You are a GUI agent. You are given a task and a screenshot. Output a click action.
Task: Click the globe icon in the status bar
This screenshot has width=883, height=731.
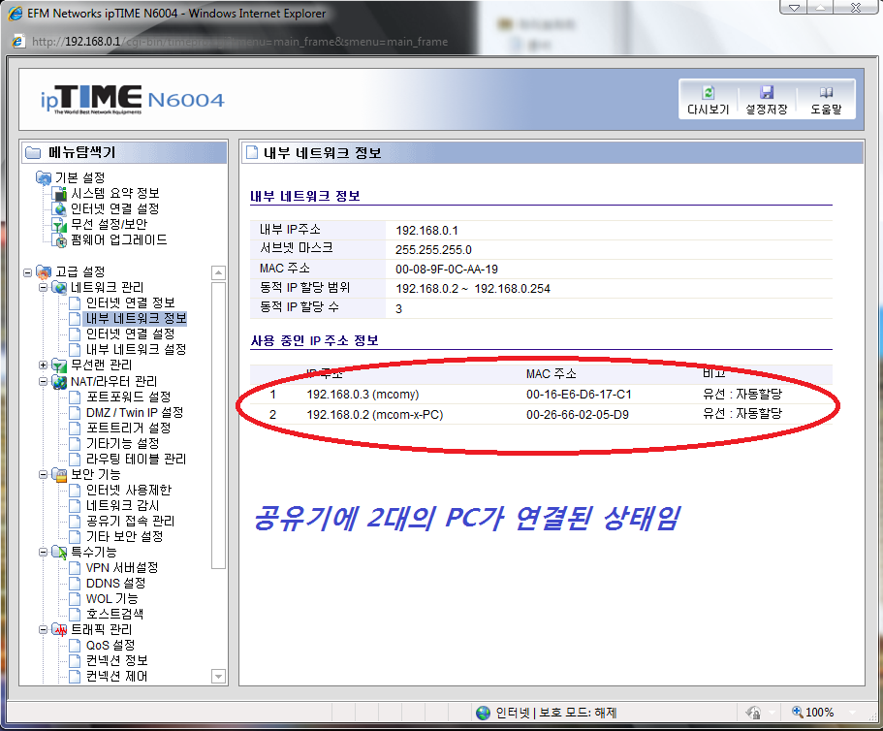click(x=483, y=713)
